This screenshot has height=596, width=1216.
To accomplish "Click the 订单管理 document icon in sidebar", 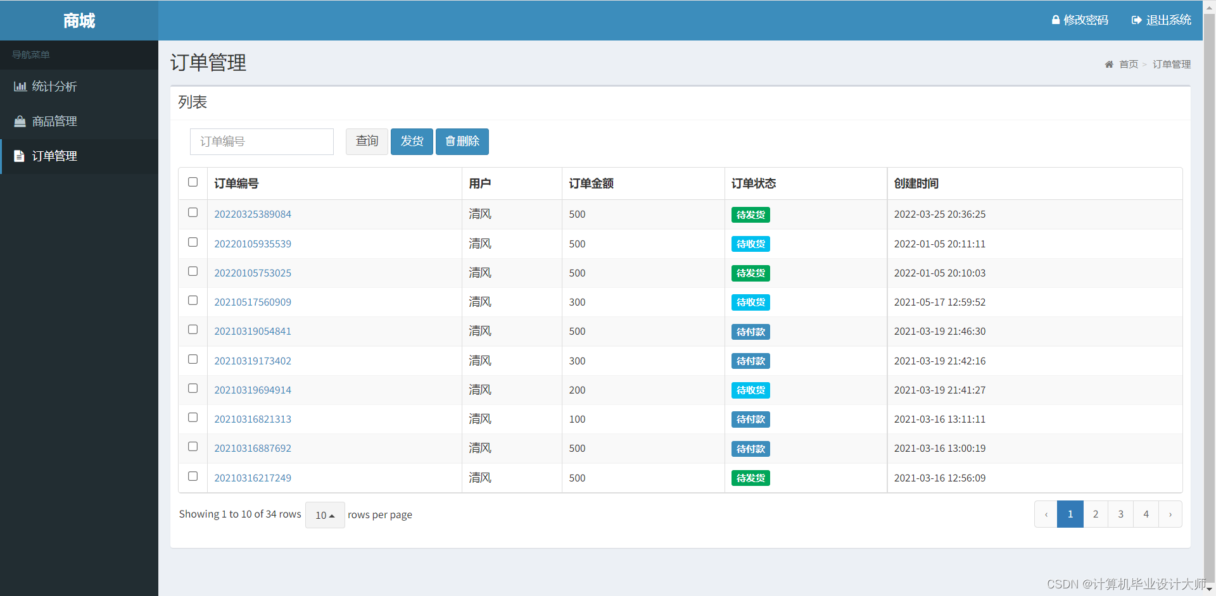I will pyautogui.click(x=19, y=156).
